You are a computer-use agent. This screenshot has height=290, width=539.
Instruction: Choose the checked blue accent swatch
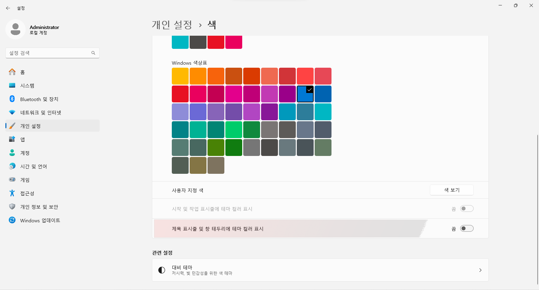[305, 94]
